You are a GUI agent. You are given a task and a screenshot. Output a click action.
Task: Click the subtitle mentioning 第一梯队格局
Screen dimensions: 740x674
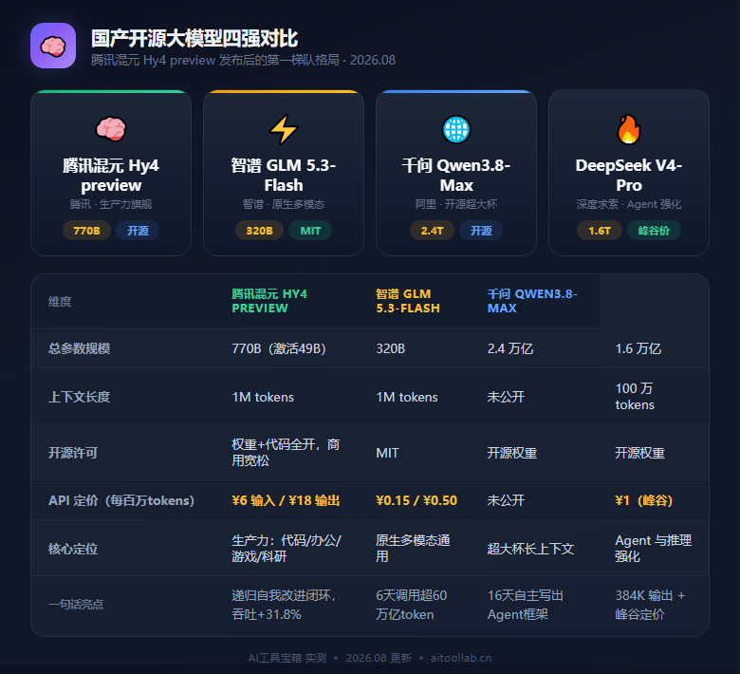(243, 61)
